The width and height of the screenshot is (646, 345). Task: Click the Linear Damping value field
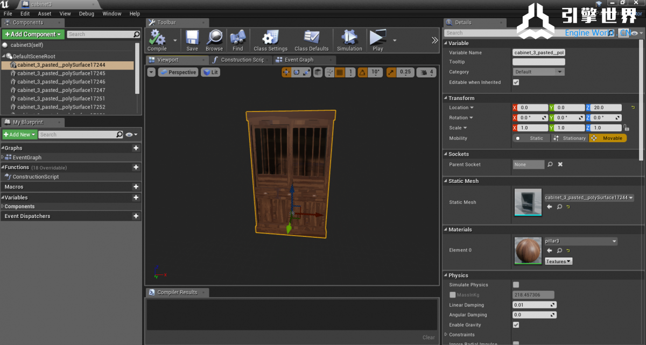point(535,305)
